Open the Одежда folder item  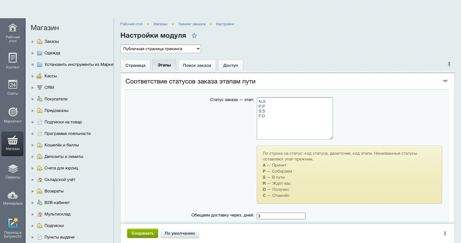pyautogui.click(x=52, y=53)
